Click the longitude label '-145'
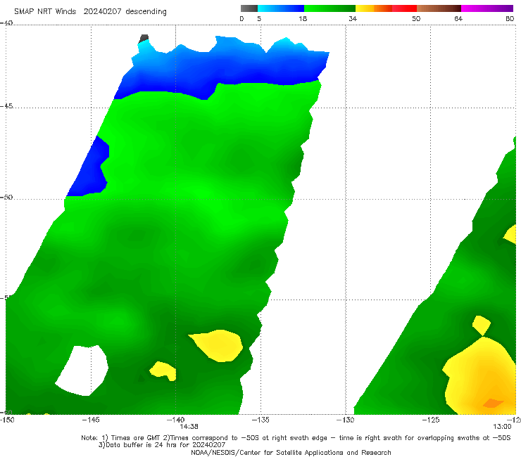Viewport: 521px width, 457px height. (91, 420)
